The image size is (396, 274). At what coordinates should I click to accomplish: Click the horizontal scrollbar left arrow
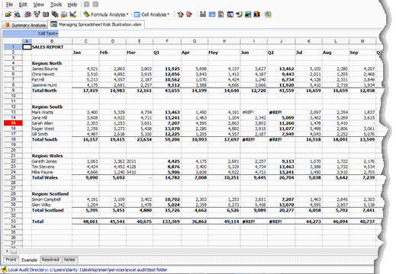click(x=7, y=251)
